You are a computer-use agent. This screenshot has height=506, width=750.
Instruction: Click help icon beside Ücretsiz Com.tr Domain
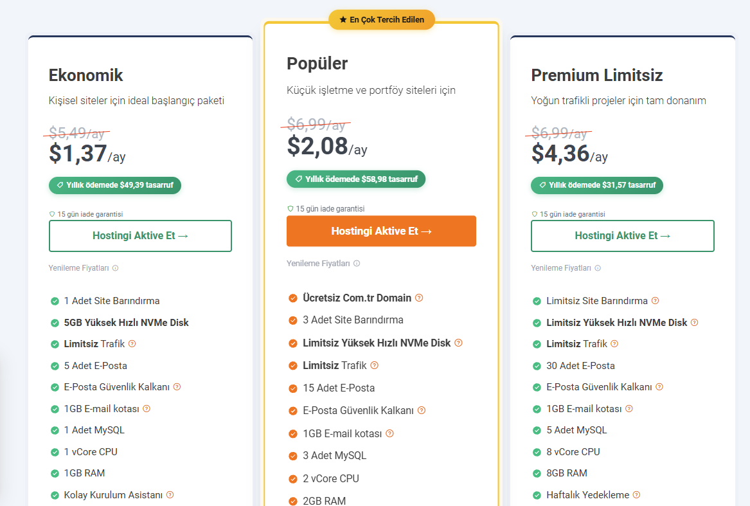[x=419, y=298]
